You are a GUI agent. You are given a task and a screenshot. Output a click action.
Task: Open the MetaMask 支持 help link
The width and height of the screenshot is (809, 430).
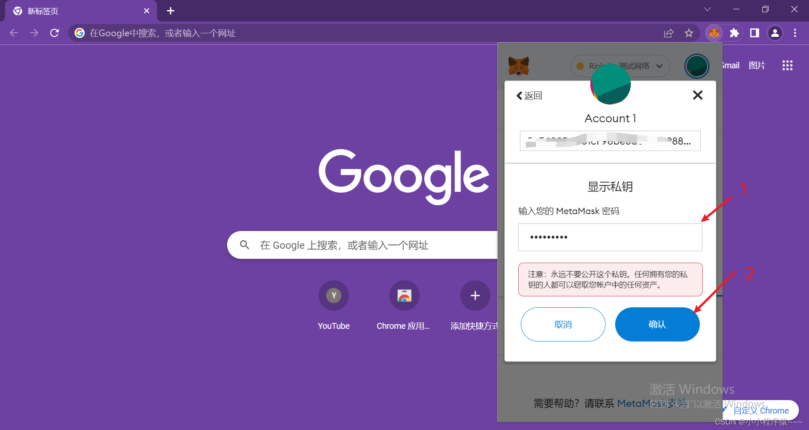coord(653,403)
